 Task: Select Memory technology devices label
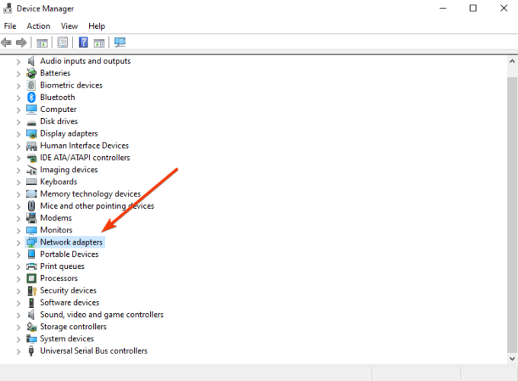91,194
